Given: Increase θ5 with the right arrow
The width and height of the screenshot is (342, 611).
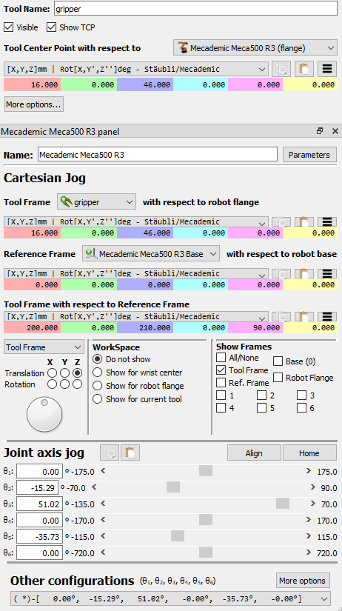Looking at the screenshot, I should (309, 536).
